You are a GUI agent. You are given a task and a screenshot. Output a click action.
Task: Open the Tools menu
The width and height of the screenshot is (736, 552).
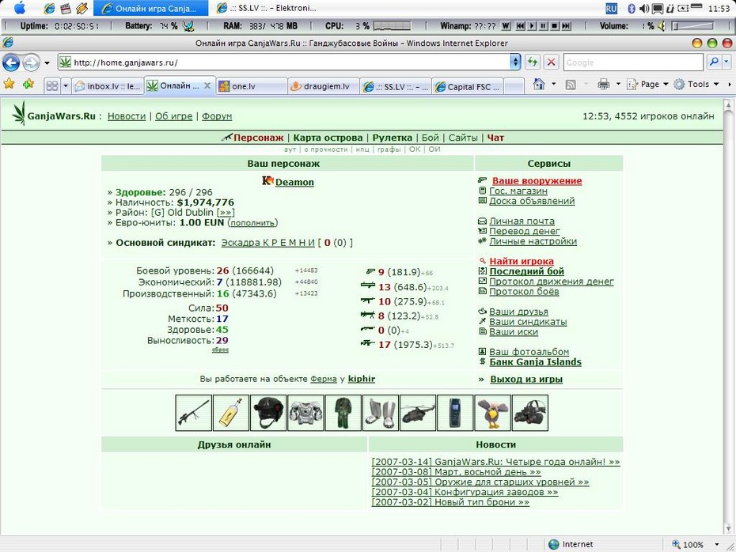pyautogui.click(x=696, y=85)
